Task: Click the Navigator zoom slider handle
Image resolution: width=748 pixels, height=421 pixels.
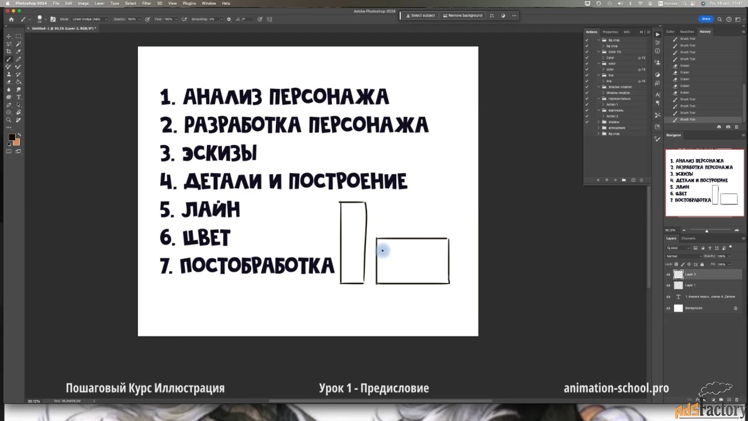Action: click(x=707, y=231)
